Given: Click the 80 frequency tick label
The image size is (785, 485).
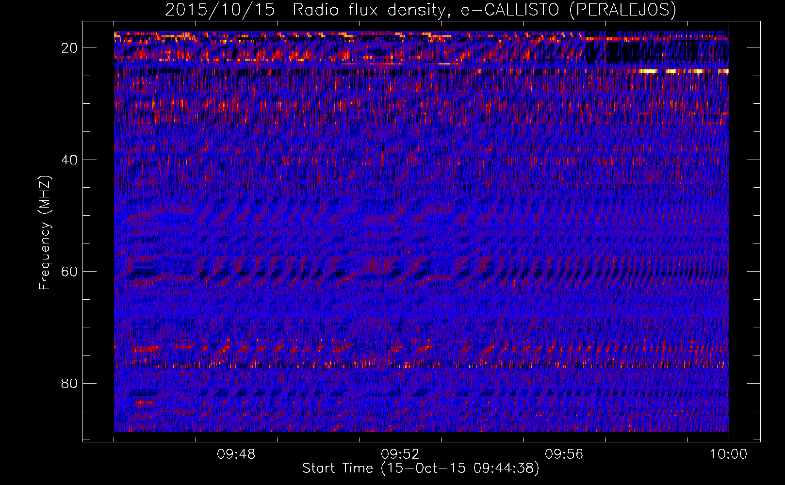Looking at the screenshot, I should (x=70, y=383).
